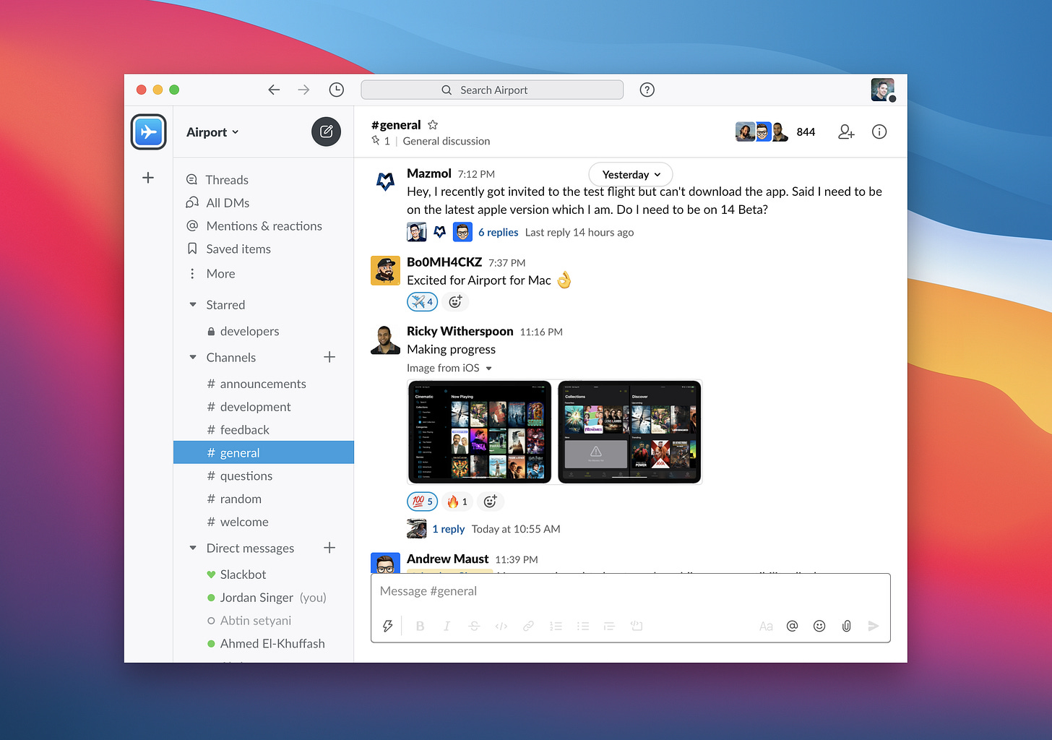Insert a link in composer
This screenshot has height=740, width=1052.
(528, 626)
